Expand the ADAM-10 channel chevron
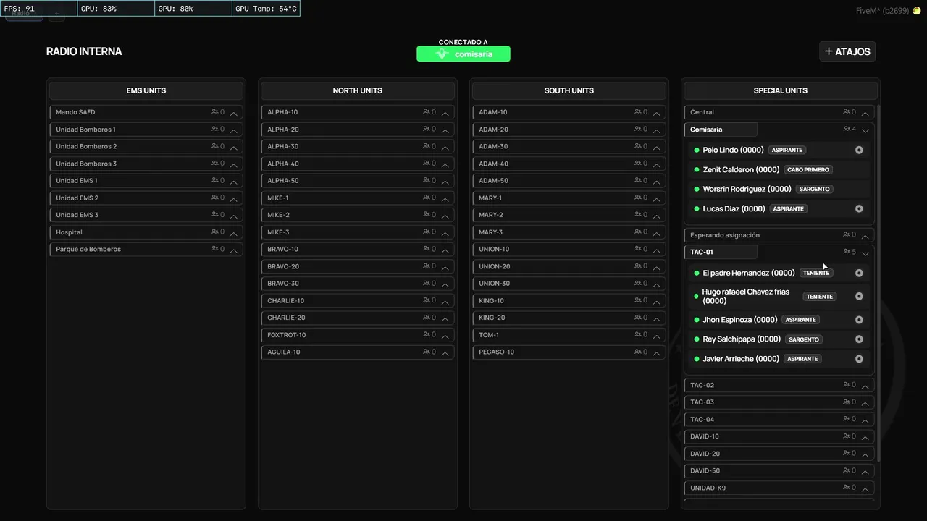The height and width of the screenshot is (521, 927). coord(657,113)
